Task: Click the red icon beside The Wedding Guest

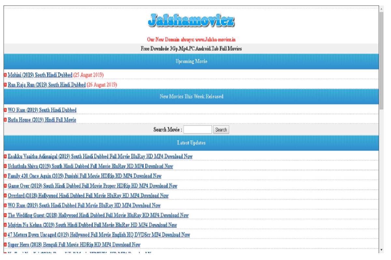Action: (x=5, y=215)
